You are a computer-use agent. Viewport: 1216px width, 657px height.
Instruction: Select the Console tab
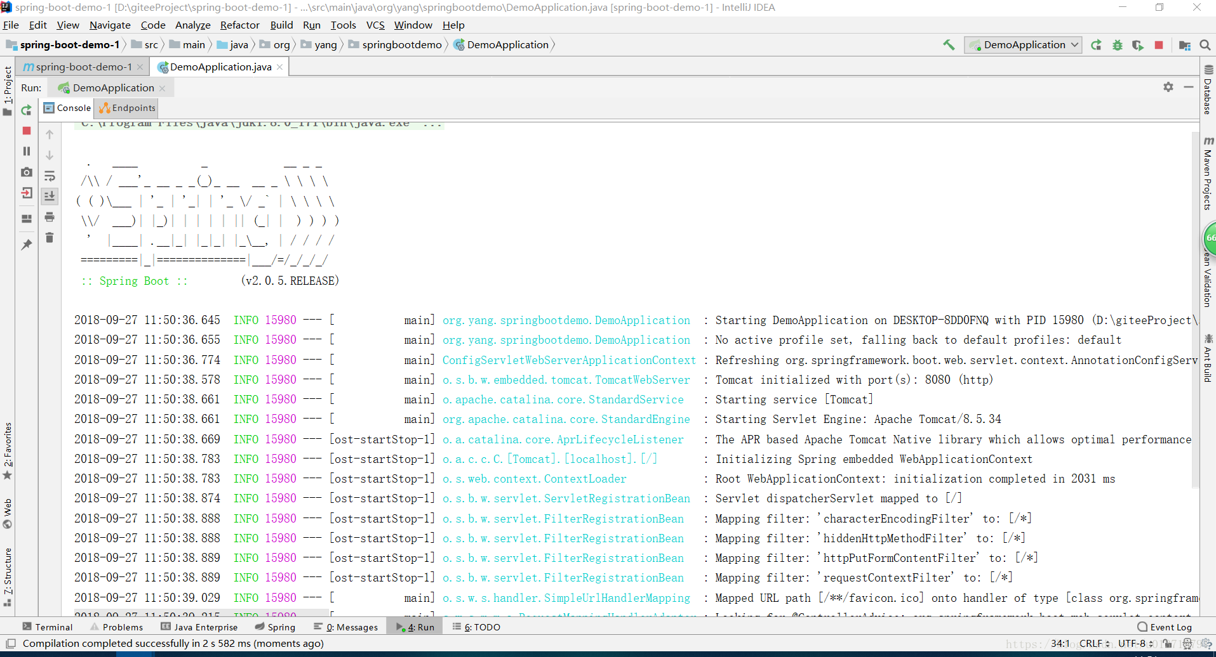click(67, 108)
